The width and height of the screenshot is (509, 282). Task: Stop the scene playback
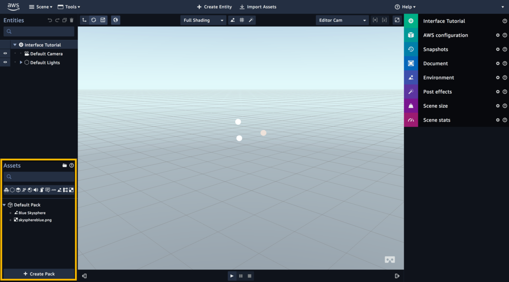250,276
